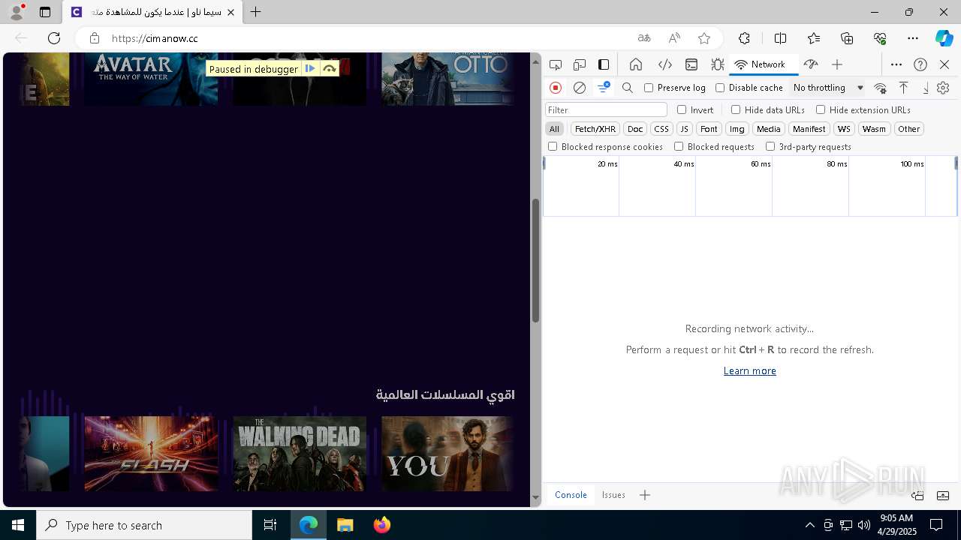Select the All request type filter
Image resolution: width=961 pixels, height=540 pixels.
554,129
